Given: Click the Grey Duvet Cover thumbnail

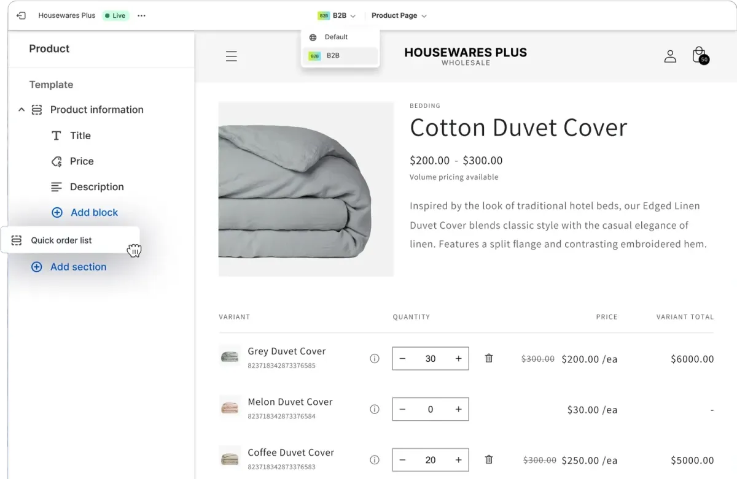Looking at the screenshot, I should (230, 357).
